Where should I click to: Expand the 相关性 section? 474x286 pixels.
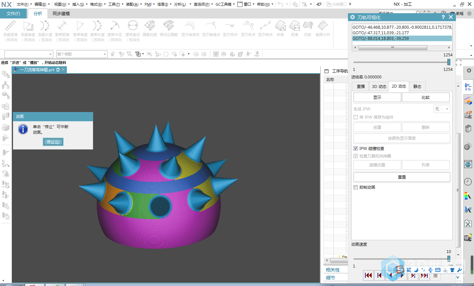[x=333, y=270]
